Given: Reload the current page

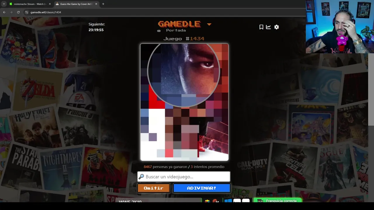Looking at the screenshot, I should (x=18, y=12).
